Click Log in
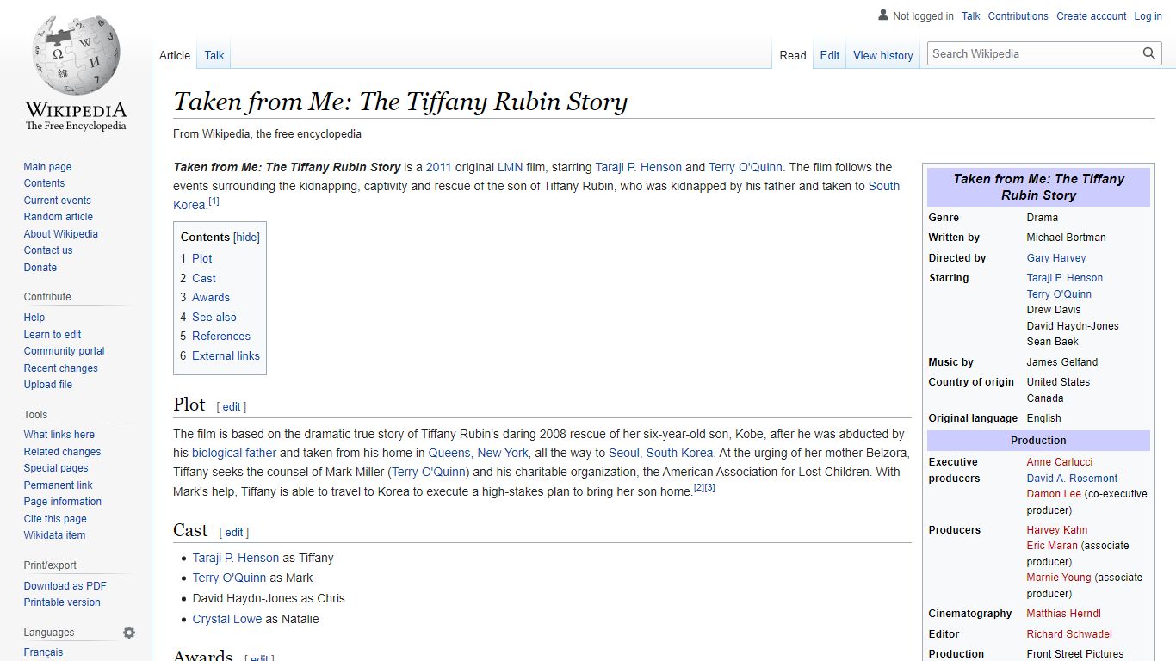This screenshot has width=1176, height=661. (1148, 16)
